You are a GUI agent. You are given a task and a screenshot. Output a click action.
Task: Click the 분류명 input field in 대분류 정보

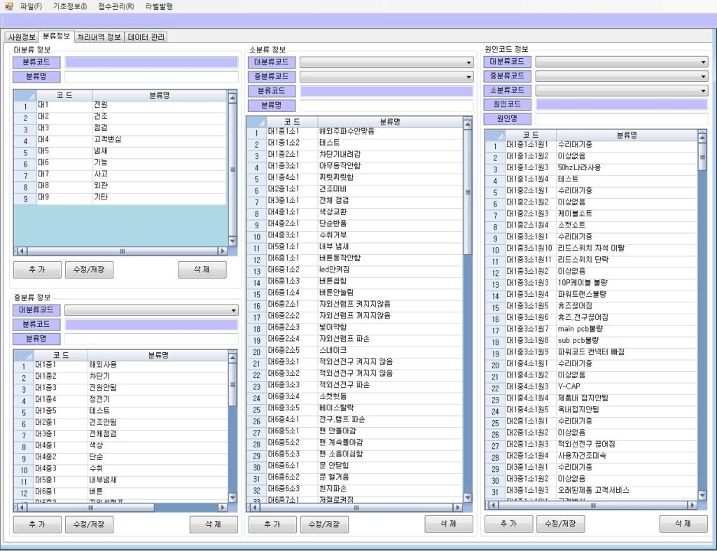pyautogui.click(x=151, y=76)
